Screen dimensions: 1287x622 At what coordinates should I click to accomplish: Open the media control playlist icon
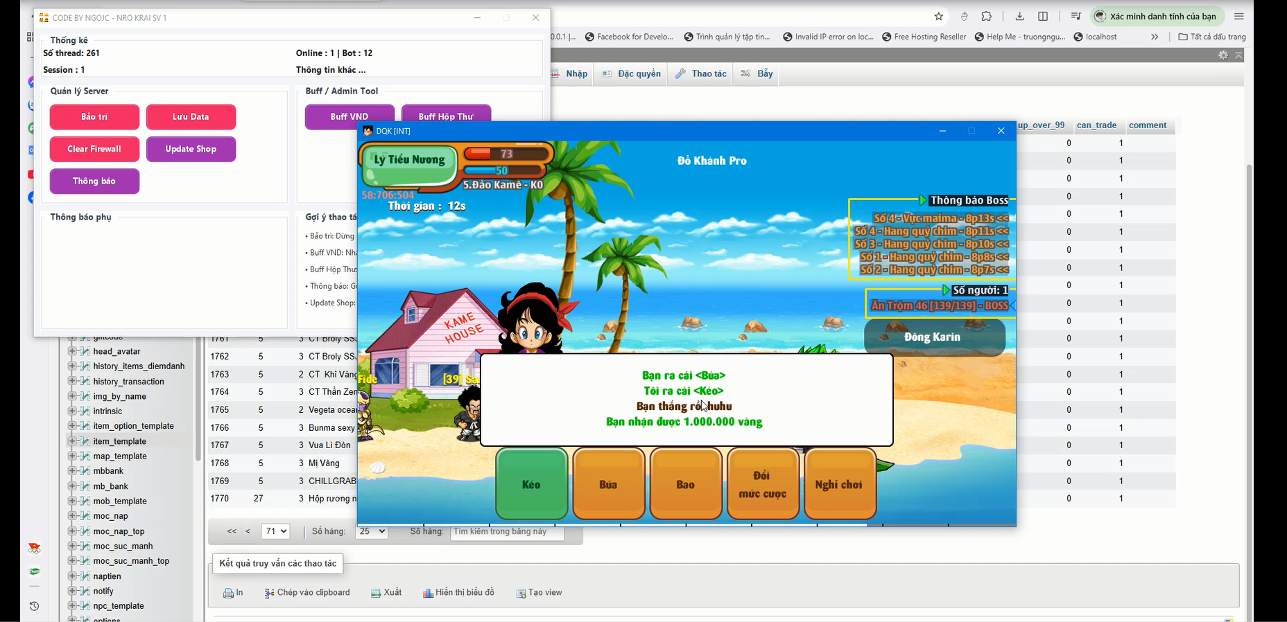point(1076,17)
